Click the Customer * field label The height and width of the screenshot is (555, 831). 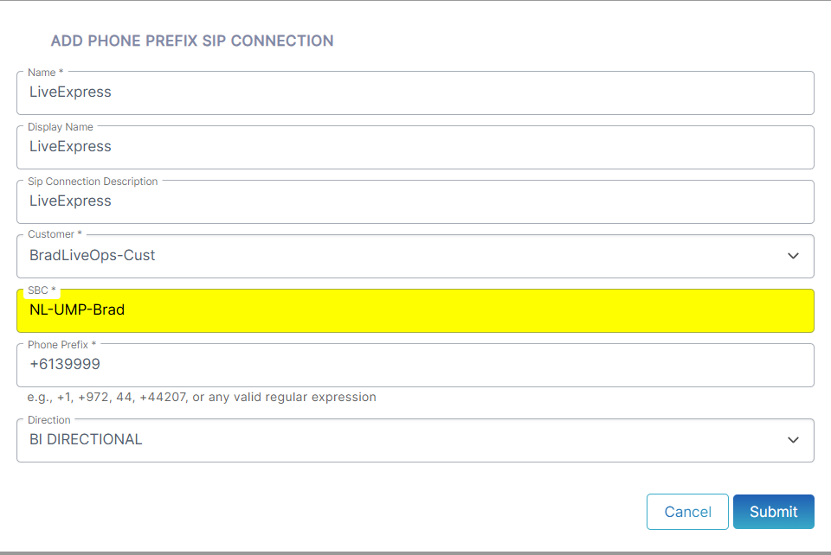[55, 234]
